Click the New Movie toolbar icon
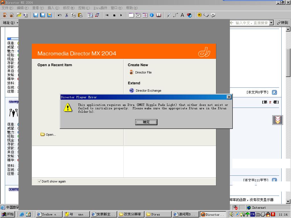 (x=5, y=15)
